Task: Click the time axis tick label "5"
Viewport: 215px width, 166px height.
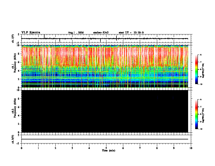Action: tap(106, 148)
